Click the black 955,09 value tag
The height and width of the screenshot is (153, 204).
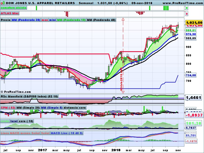coord(191,38)
